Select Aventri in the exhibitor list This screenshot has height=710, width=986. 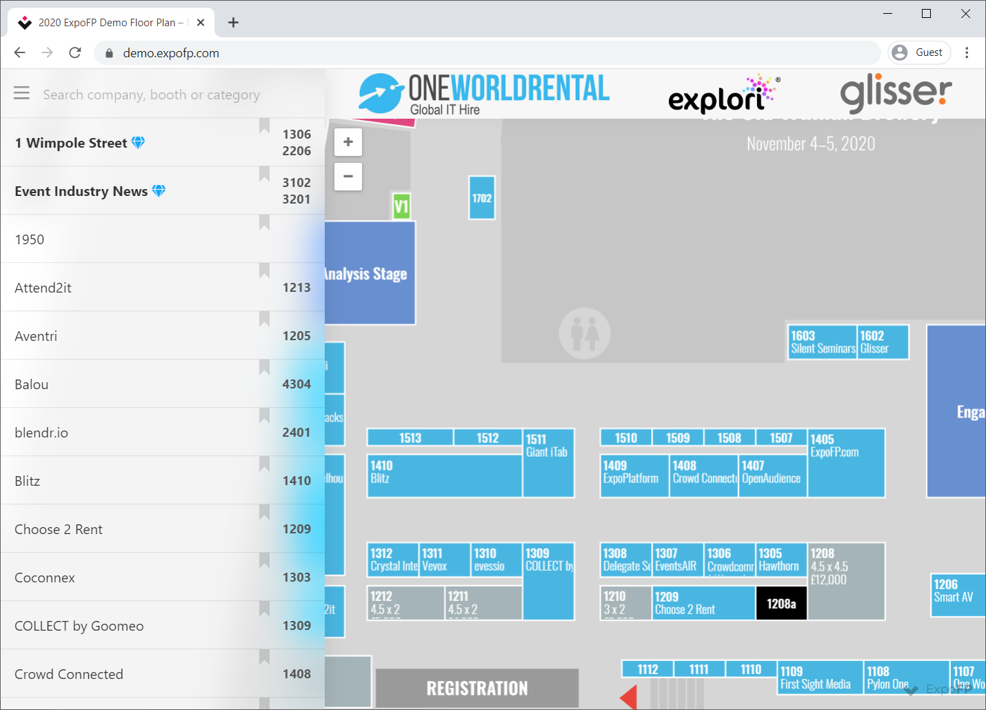162,335
